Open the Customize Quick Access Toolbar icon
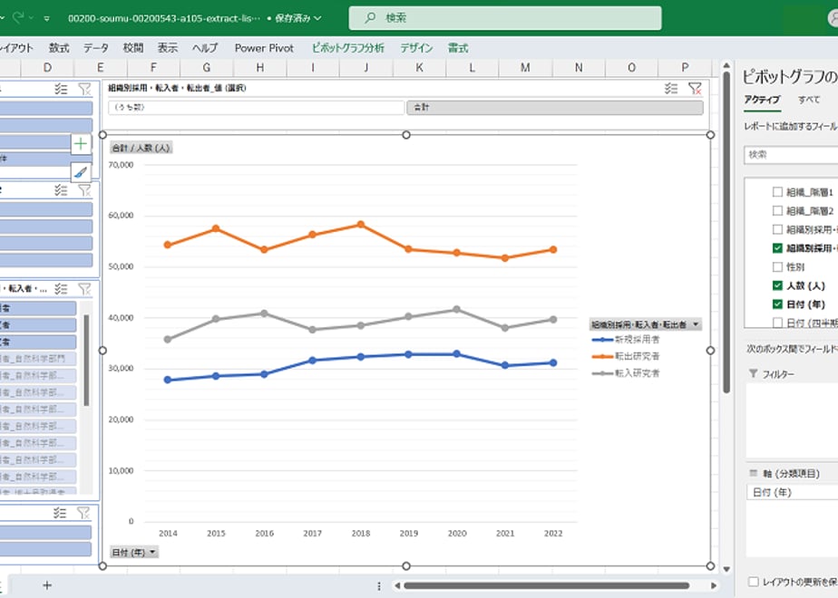The image size is (838, 598). [x=47, y=18]
